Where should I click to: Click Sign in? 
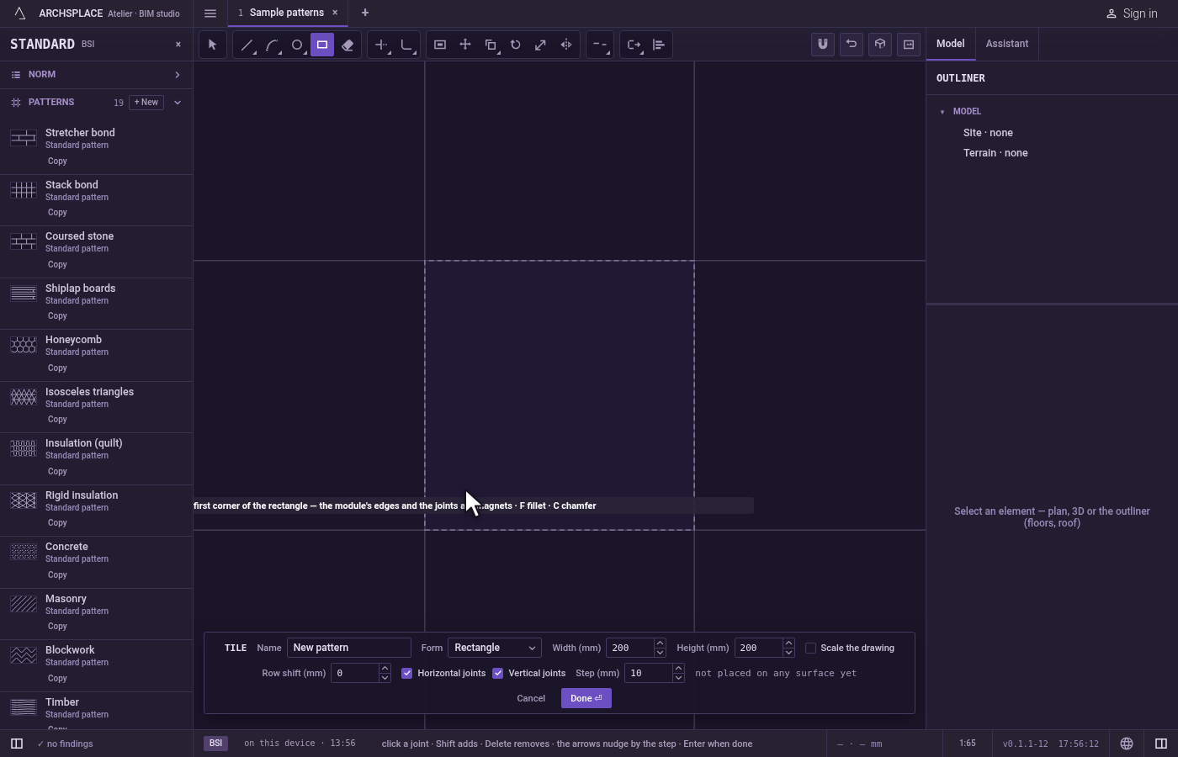[1132, 13]
